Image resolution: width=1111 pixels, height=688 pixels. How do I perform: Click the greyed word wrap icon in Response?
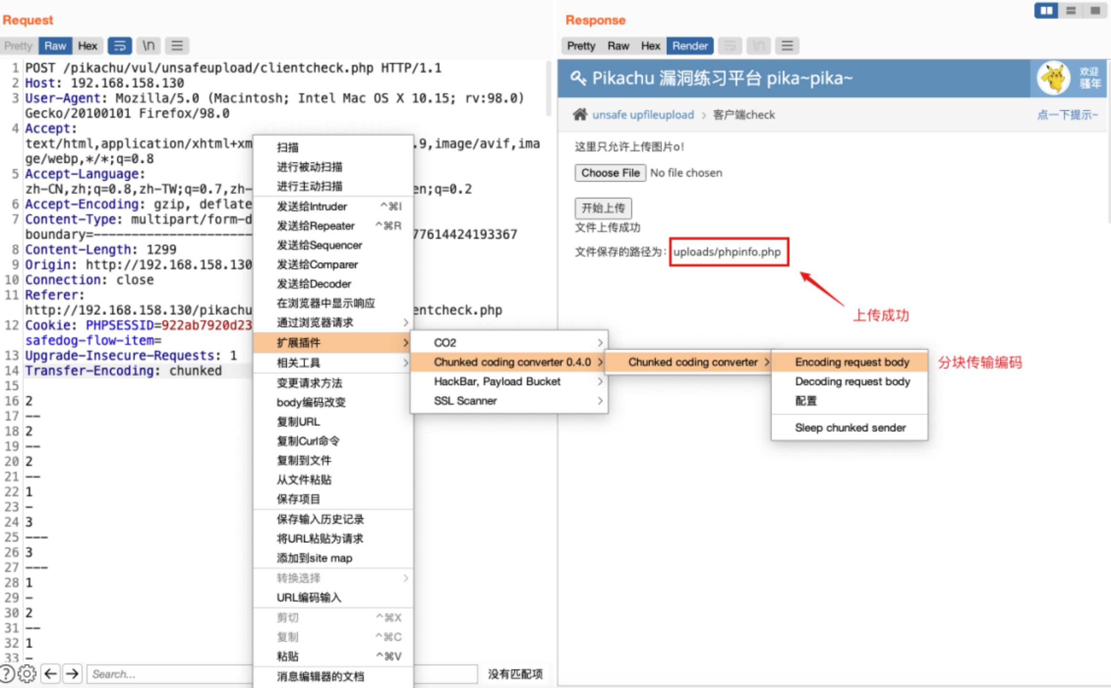tap(730, 46)
